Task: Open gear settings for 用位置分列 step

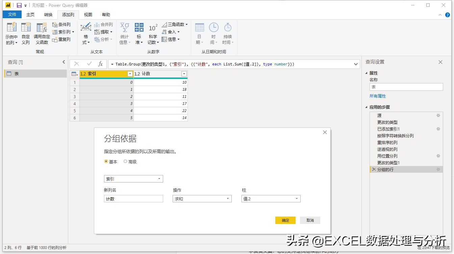Action: (x=438, y=156)
